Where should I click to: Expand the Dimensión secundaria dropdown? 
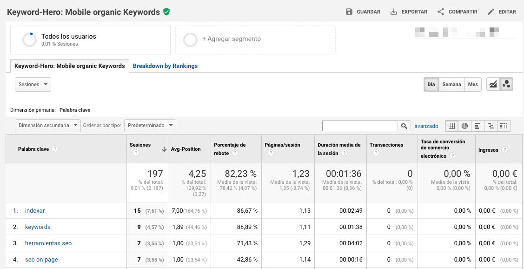48,125
